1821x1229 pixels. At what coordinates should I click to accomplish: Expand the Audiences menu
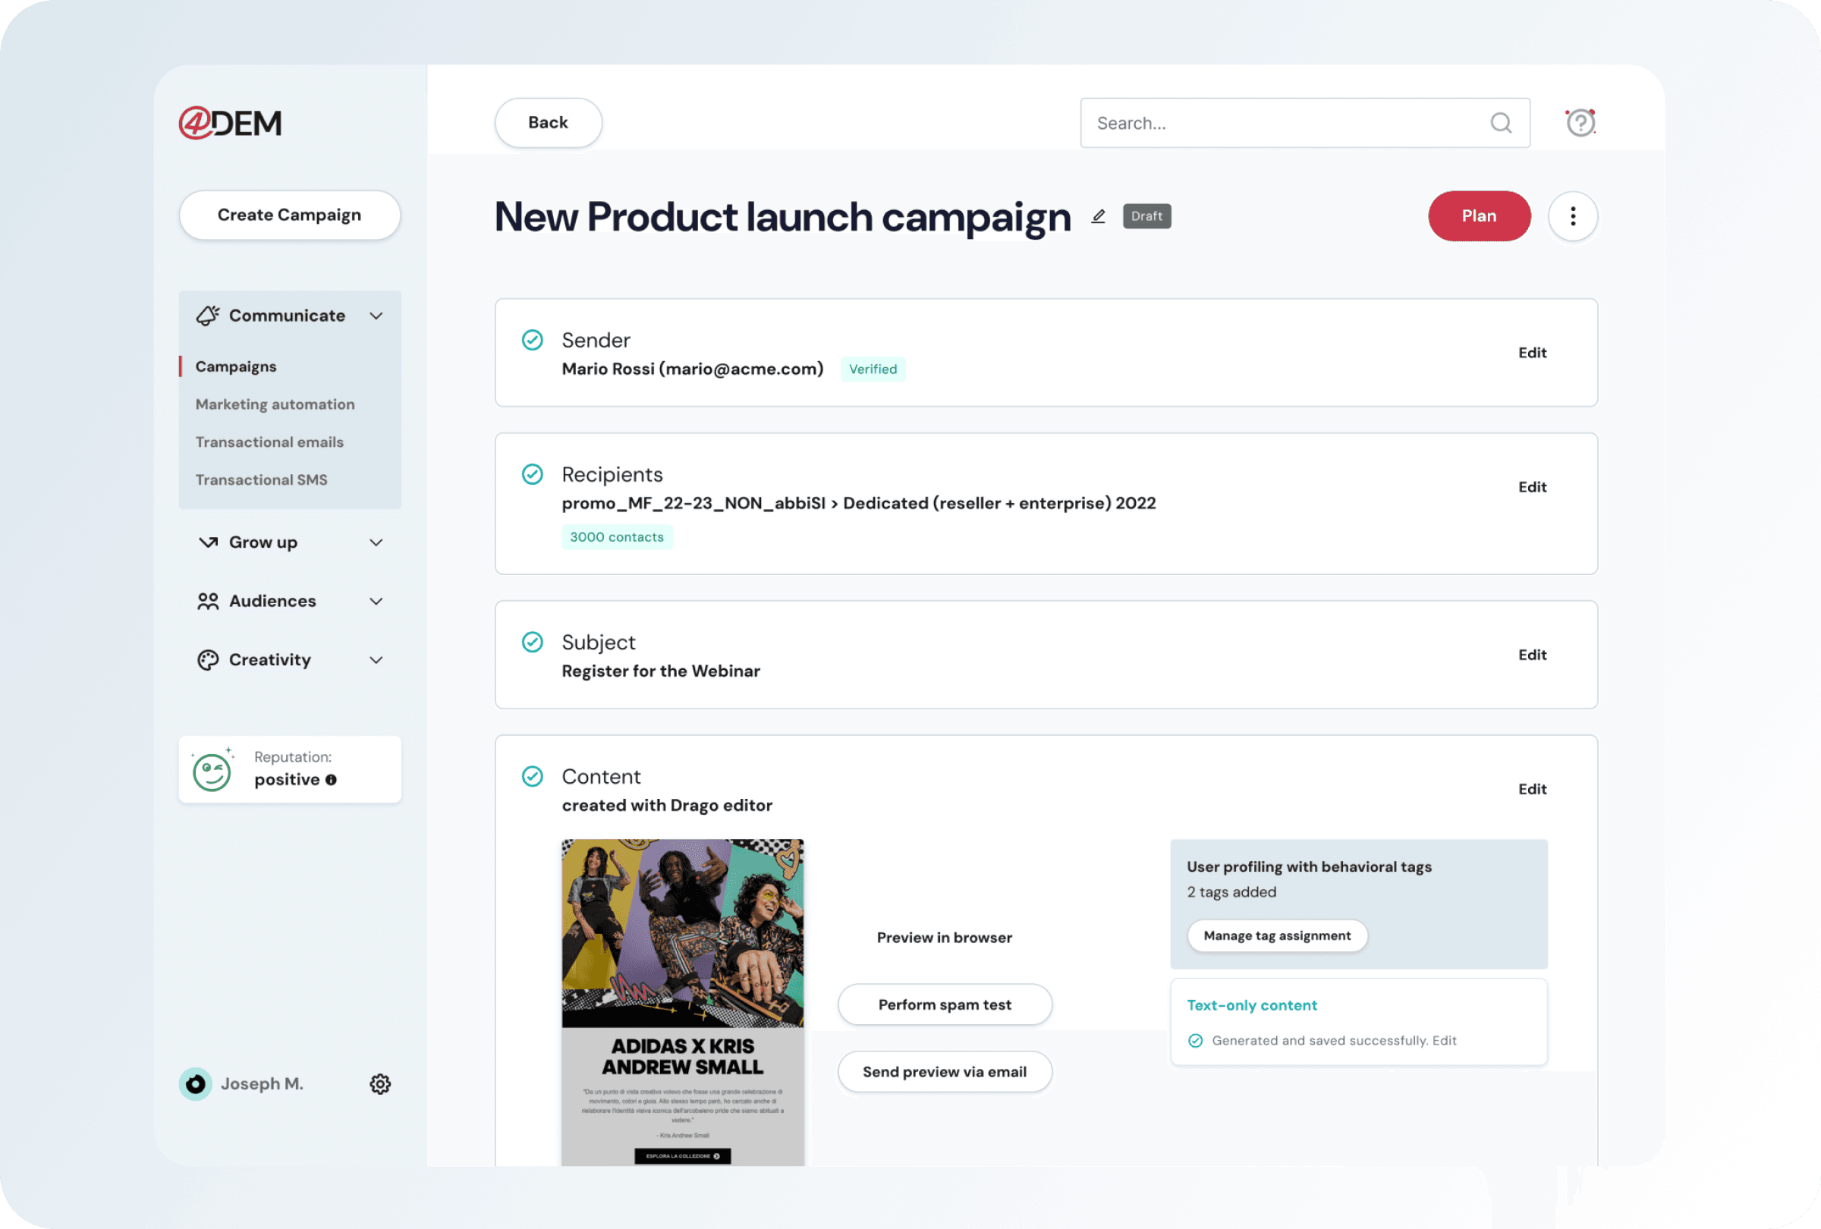point(376,601)
